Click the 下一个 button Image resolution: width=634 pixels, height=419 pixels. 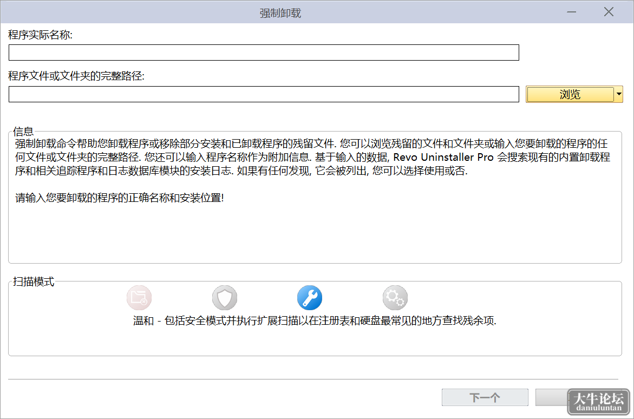[485, 397]
